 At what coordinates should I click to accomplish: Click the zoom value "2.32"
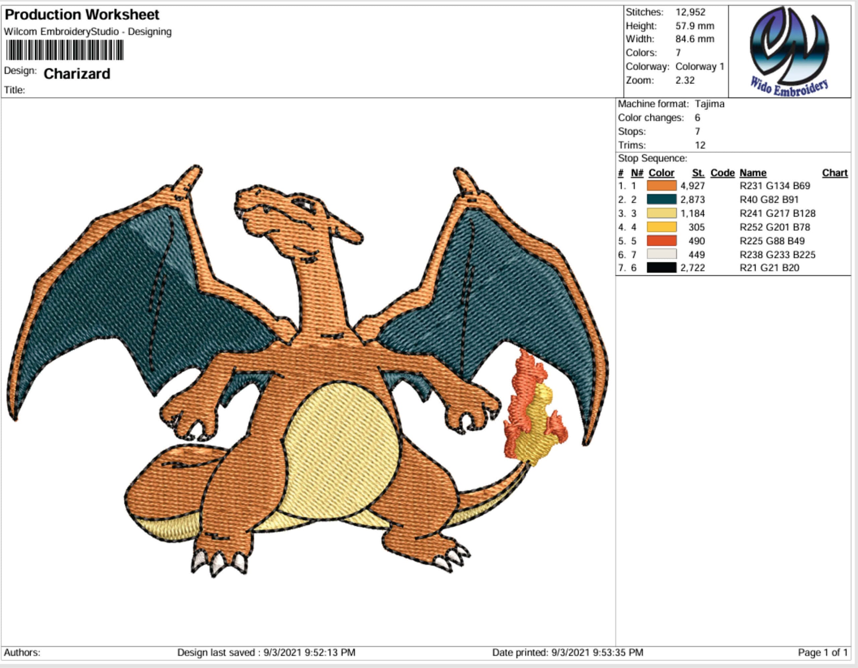point(685,80)
